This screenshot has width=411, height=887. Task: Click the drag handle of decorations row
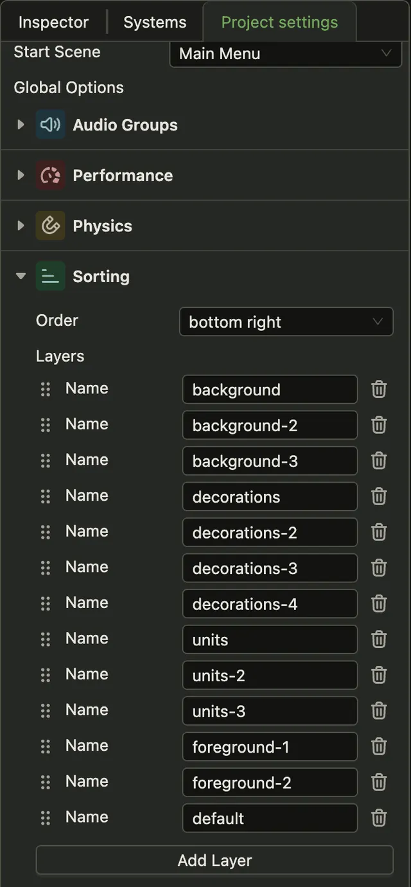46,496
